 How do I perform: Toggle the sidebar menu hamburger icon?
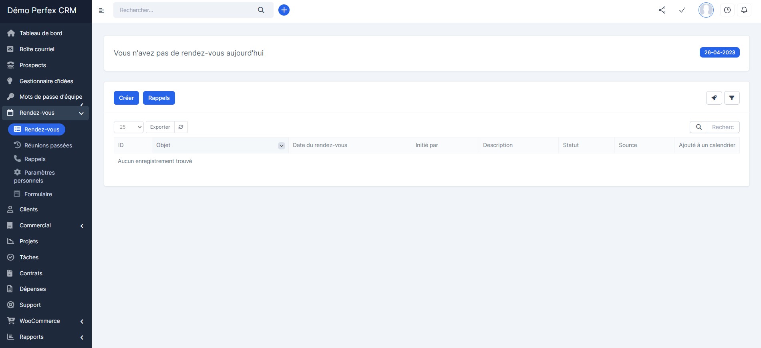(101, 11)
